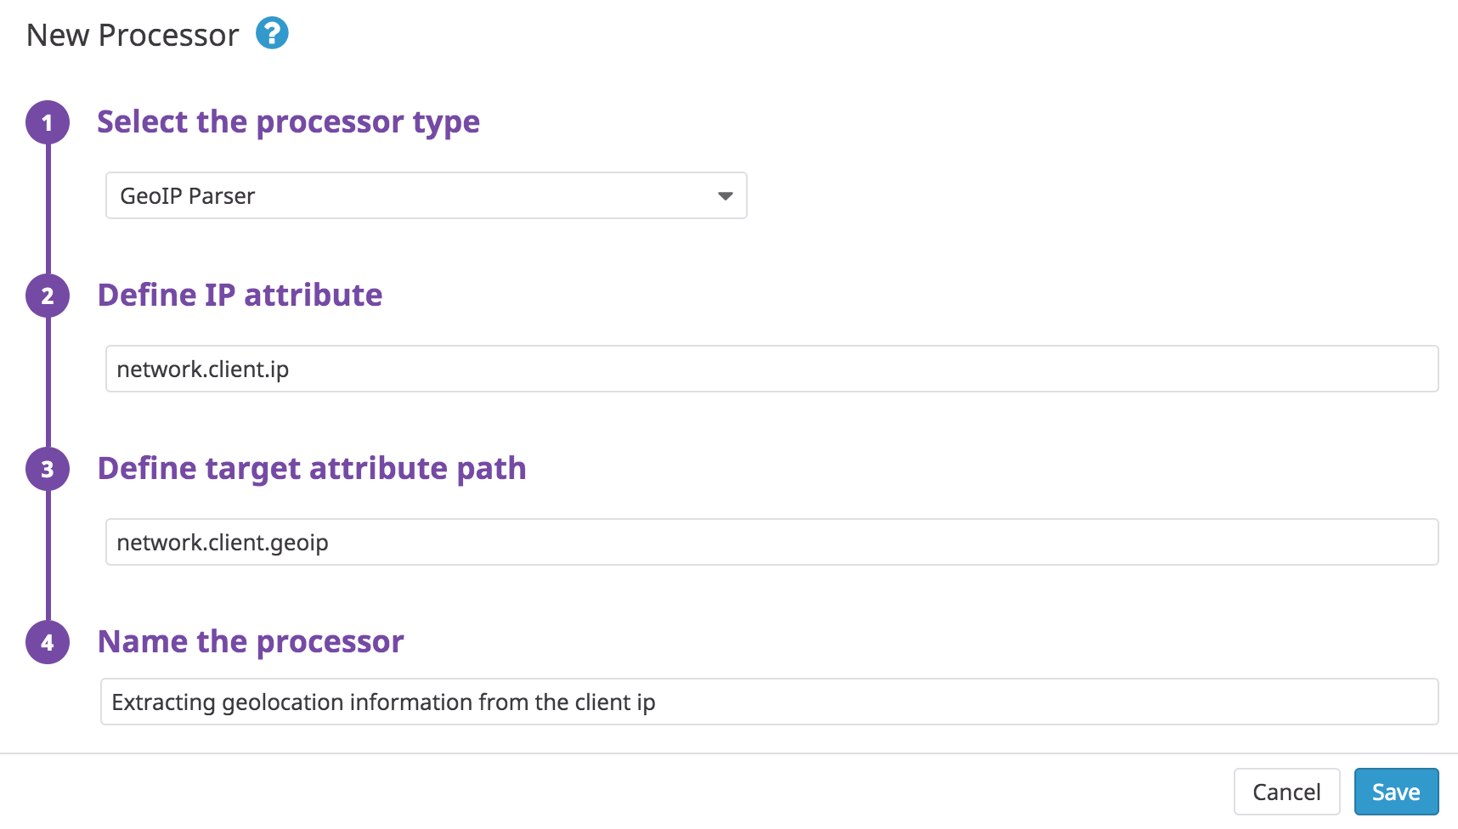
Task: Click the 'Select the processor type' heading
Action: (x=288, y=122)
